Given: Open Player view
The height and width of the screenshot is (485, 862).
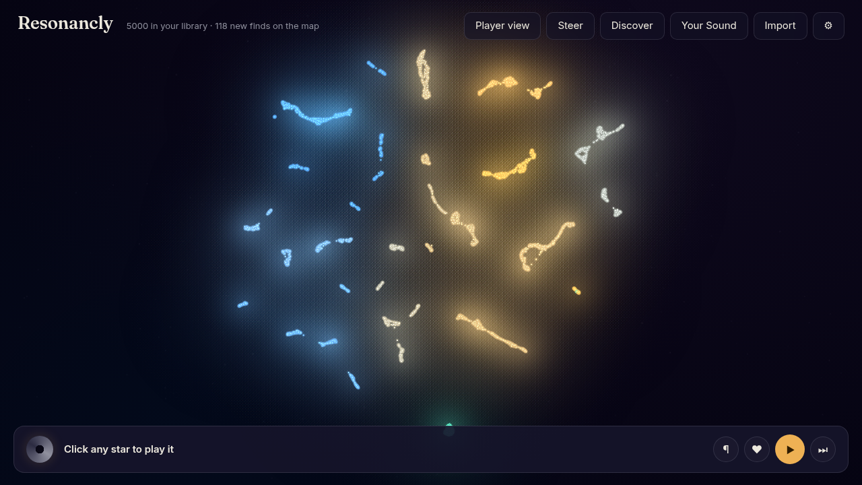Looking at the screenshot, I should (502, 26).
